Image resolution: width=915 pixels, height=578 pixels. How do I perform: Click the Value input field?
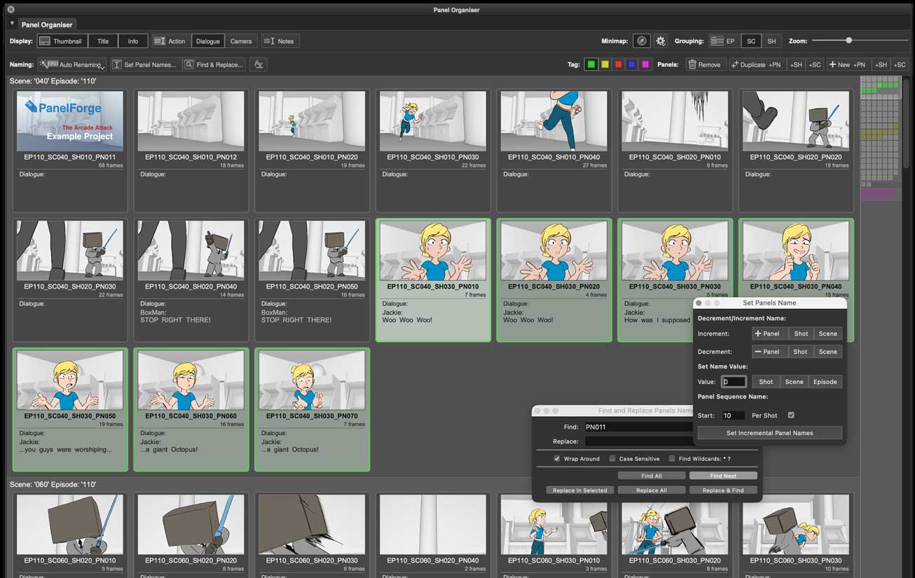734,382
